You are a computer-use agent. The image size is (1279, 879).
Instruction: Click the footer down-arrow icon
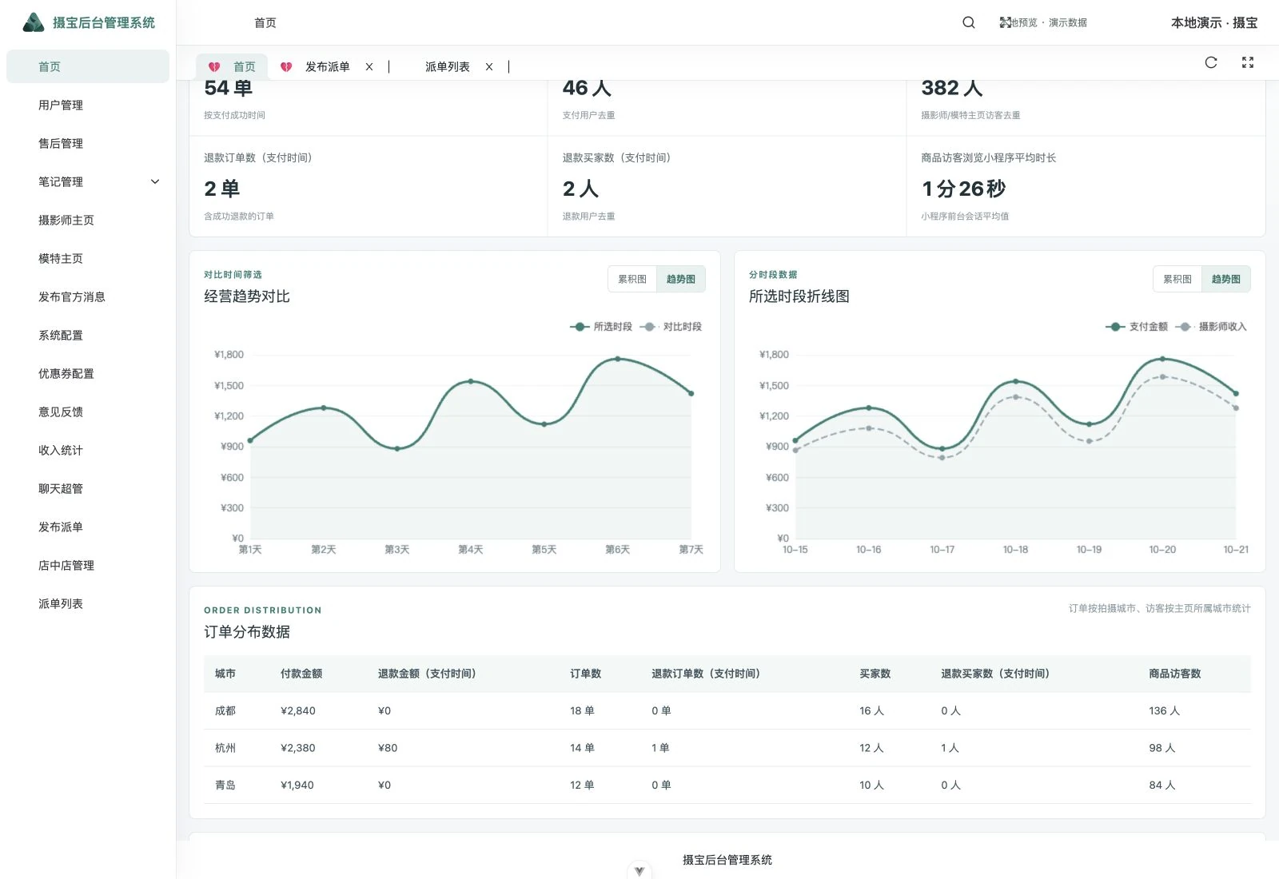[x=639, y=871]
